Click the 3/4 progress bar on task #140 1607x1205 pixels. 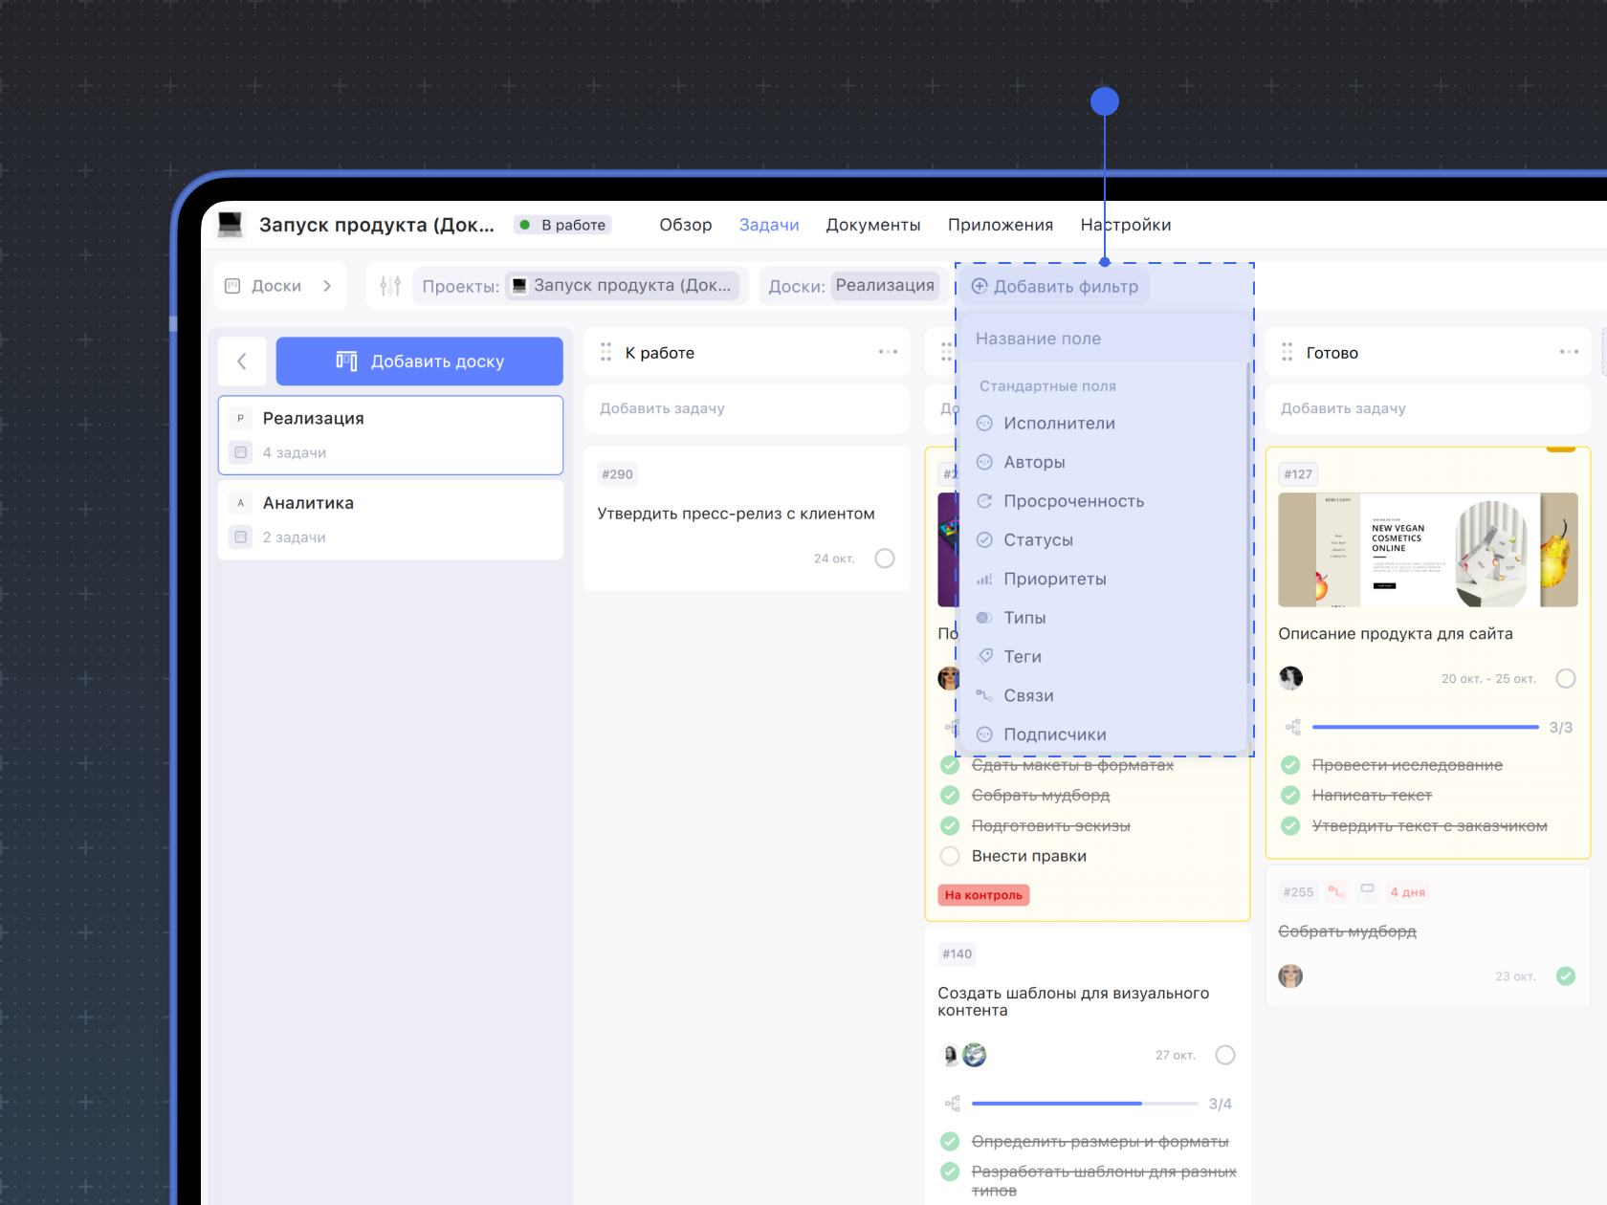pos(1084,1104)
